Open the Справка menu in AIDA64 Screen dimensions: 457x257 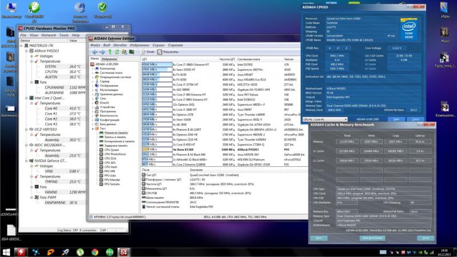pyautogui.click(x=175, y=45)
